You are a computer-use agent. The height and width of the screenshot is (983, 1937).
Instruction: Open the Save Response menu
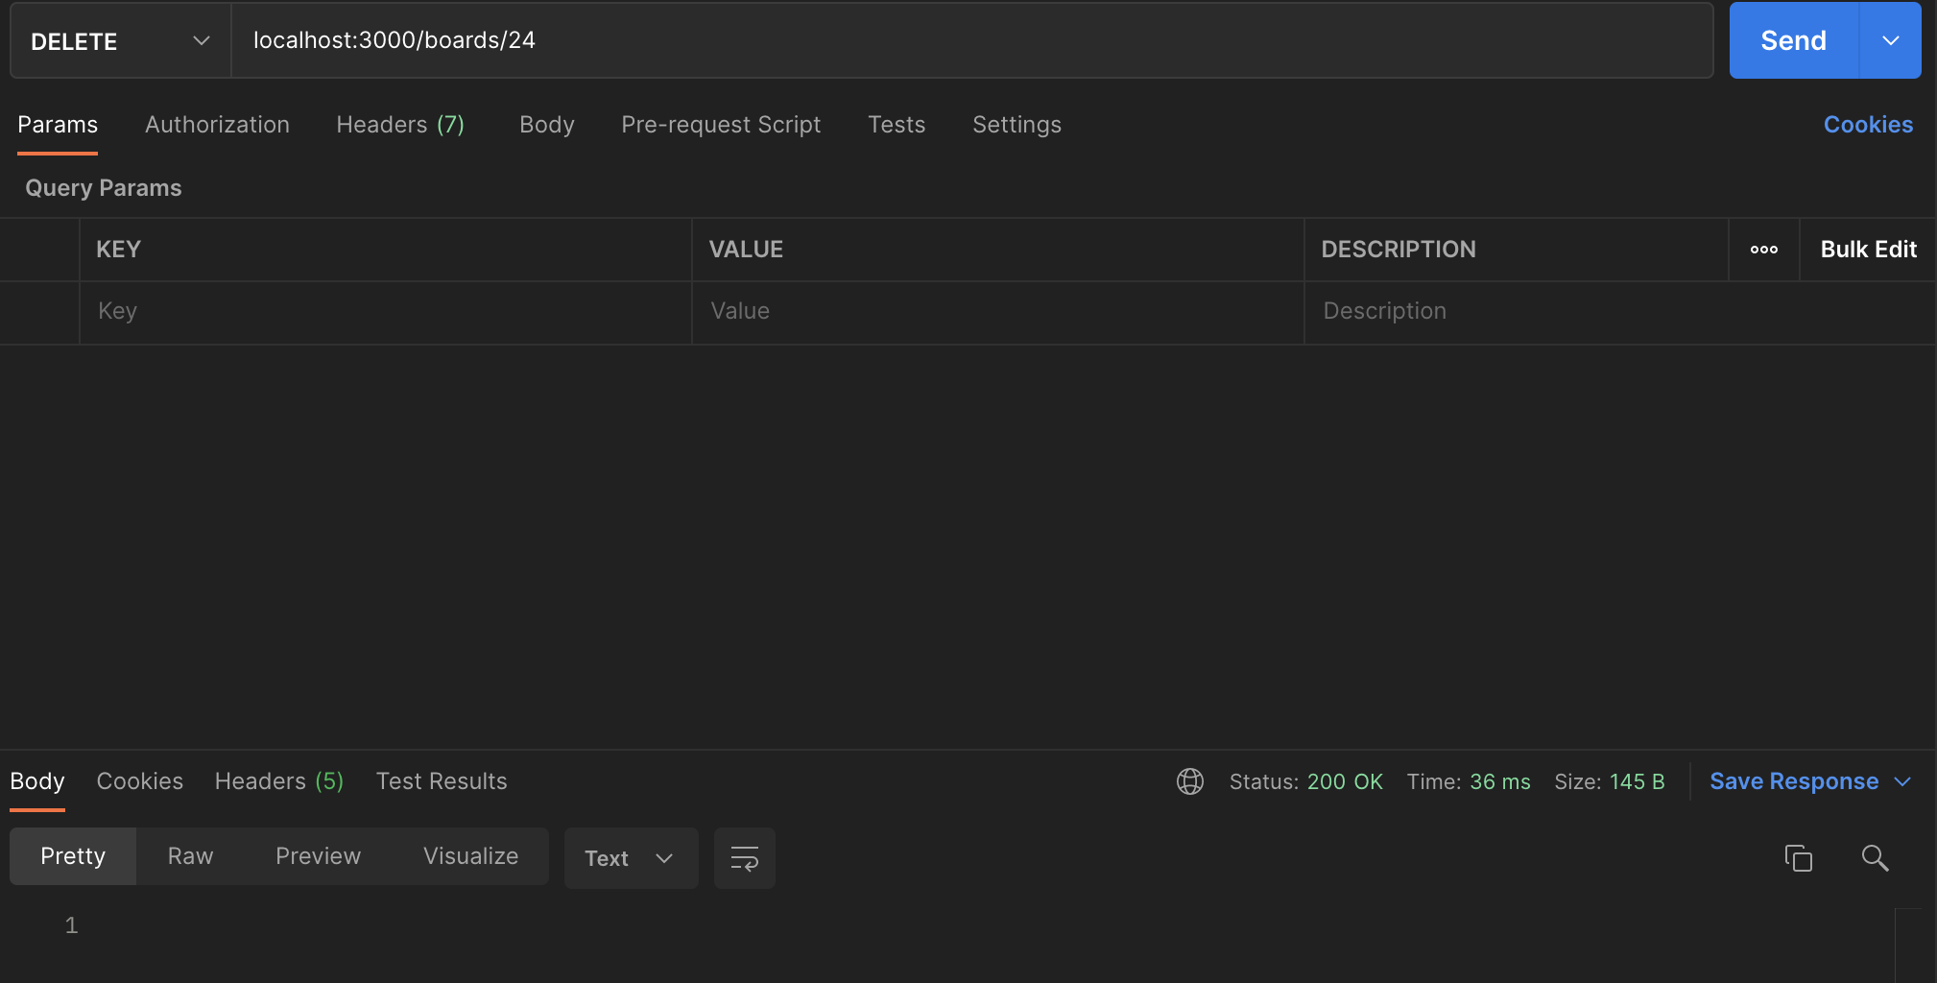pos(1810,781)
